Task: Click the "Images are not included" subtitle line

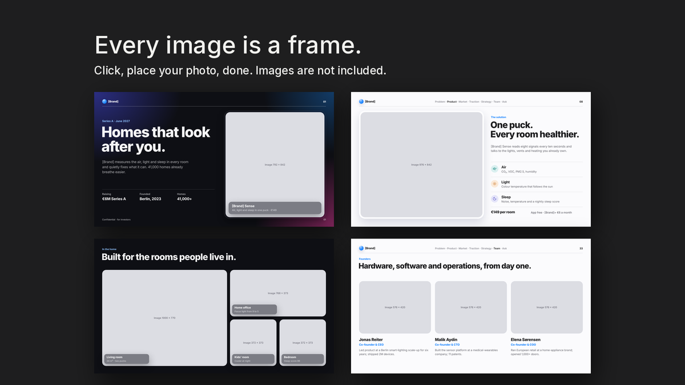Action: tap(240, 71)
